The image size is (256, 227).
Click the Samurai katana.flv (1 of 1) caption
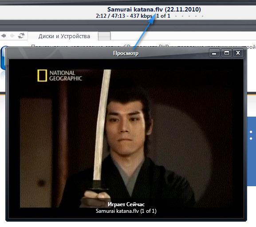click(x=126, y=211)
